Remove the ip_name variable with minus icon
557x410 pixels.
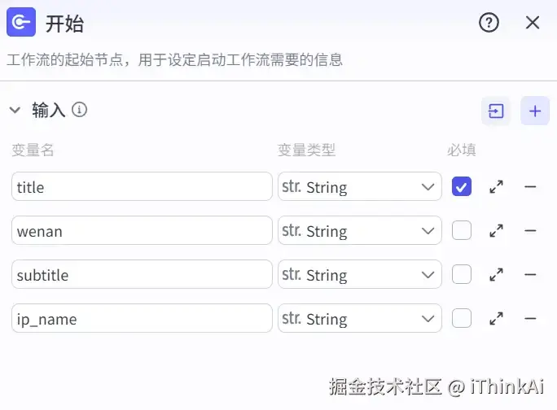click(530, 319)
